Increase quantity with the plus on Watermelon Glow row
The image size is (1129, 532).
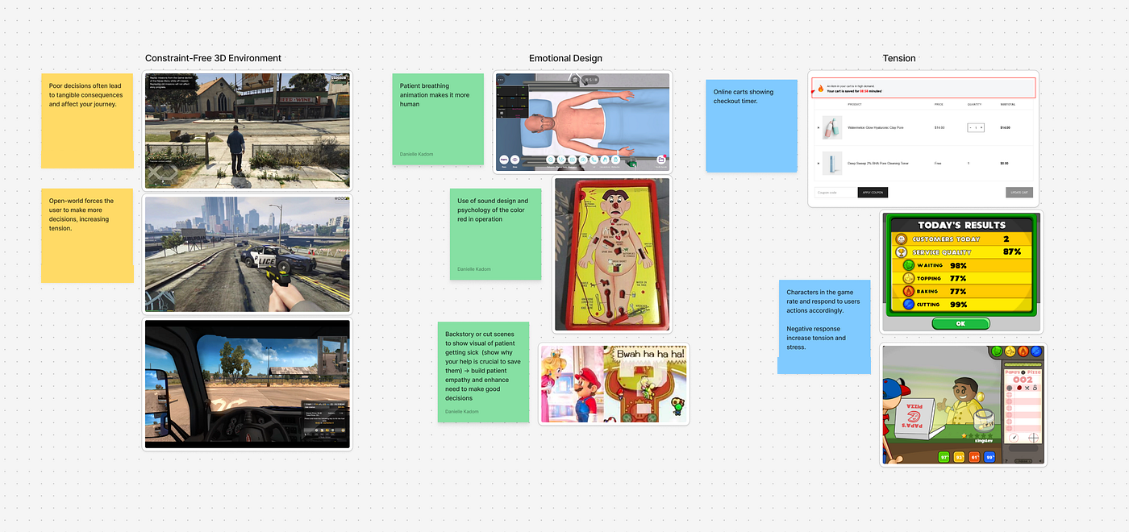coord(981,127)
